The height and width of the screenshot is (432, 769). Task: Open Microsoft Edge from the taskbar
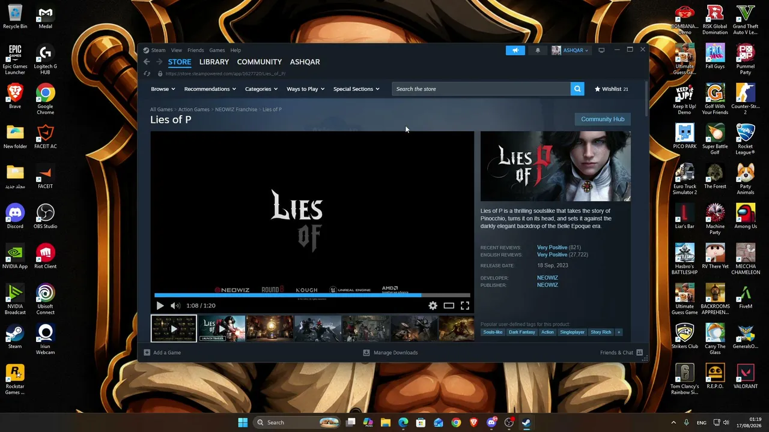tap(403, 422)
